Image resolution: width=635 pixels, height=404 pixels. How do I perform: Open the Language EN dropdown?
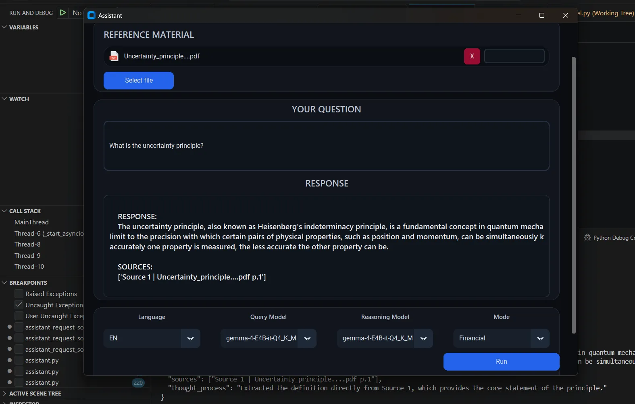tap(152, 338)
